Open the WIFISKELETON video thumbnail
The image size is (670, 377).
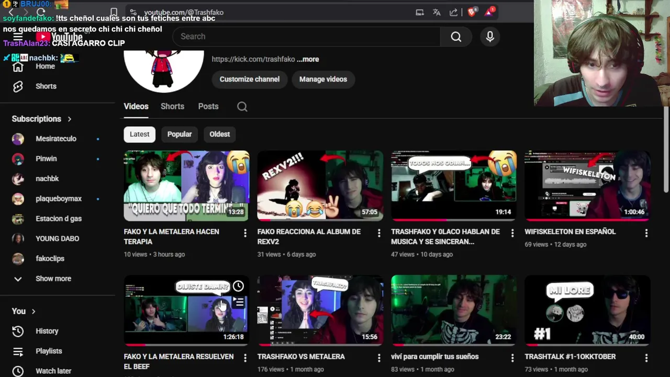pos(587,186)
